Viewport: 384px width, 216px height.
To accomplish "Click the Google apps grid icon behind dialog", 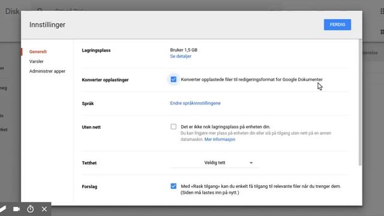I will click(x=382, y=11).
